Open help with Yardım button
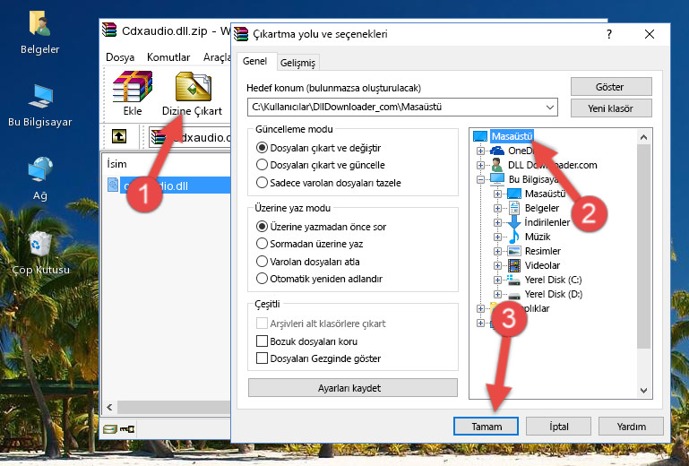This screenshot has width=689, height=466. [631, 427]
